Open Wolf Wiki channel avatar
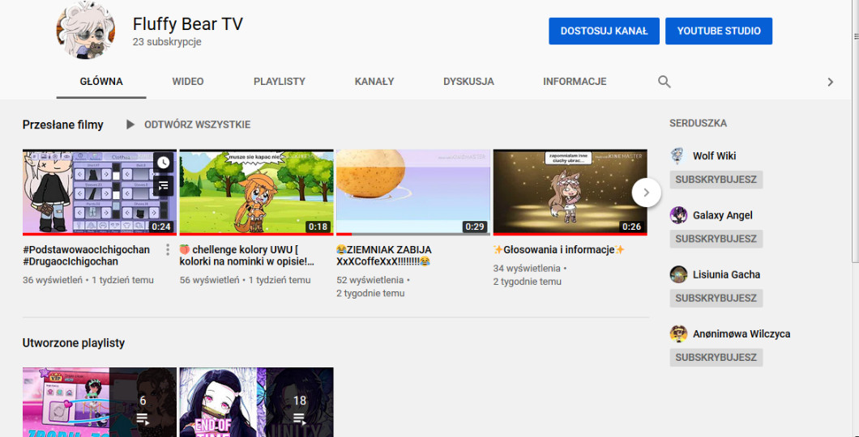The height and width of the screenshot is (437, 859). (x=679, y=156)
